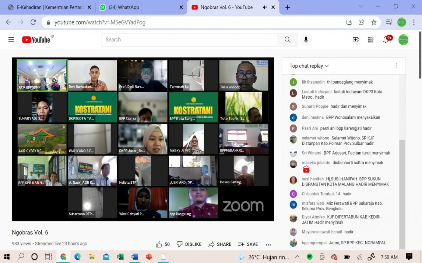Click the SHARE button
The width and height of the screenshot is (422, 263).
pyautogui.click(x=220, y=244)
